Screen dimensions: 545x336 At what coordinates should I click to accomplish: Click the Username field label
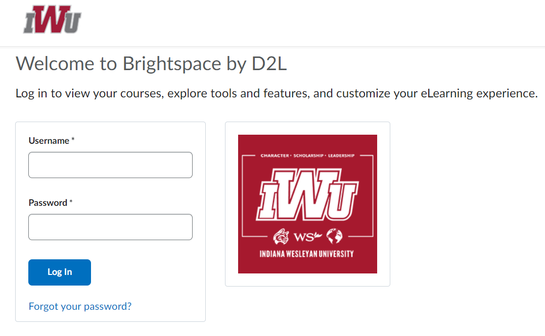pos(49,141)
